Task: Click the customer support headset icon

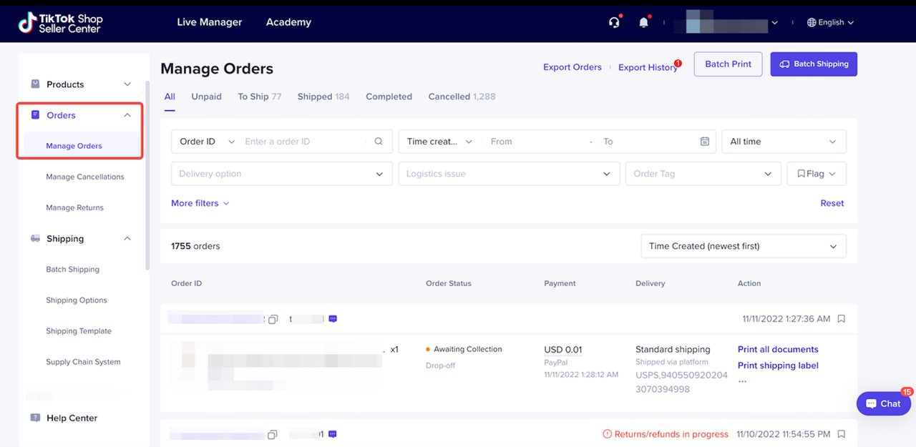Action: click(613, 22)
